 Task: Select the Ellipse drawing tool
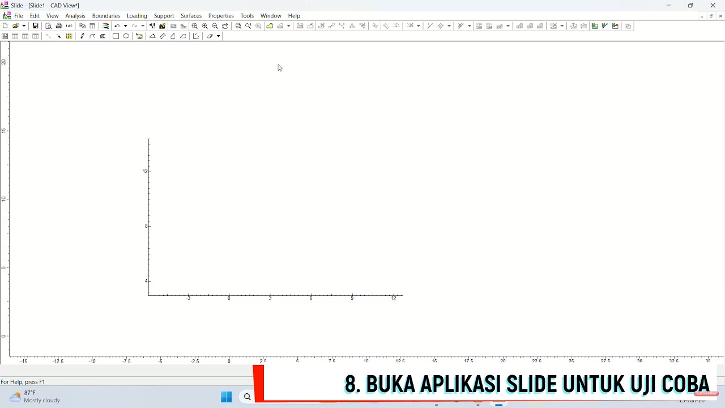tap(126, 36)
